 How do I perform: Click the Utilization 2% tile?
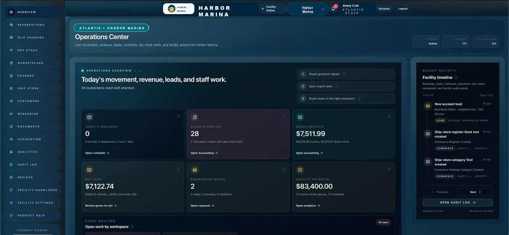[x=485, y=41]
